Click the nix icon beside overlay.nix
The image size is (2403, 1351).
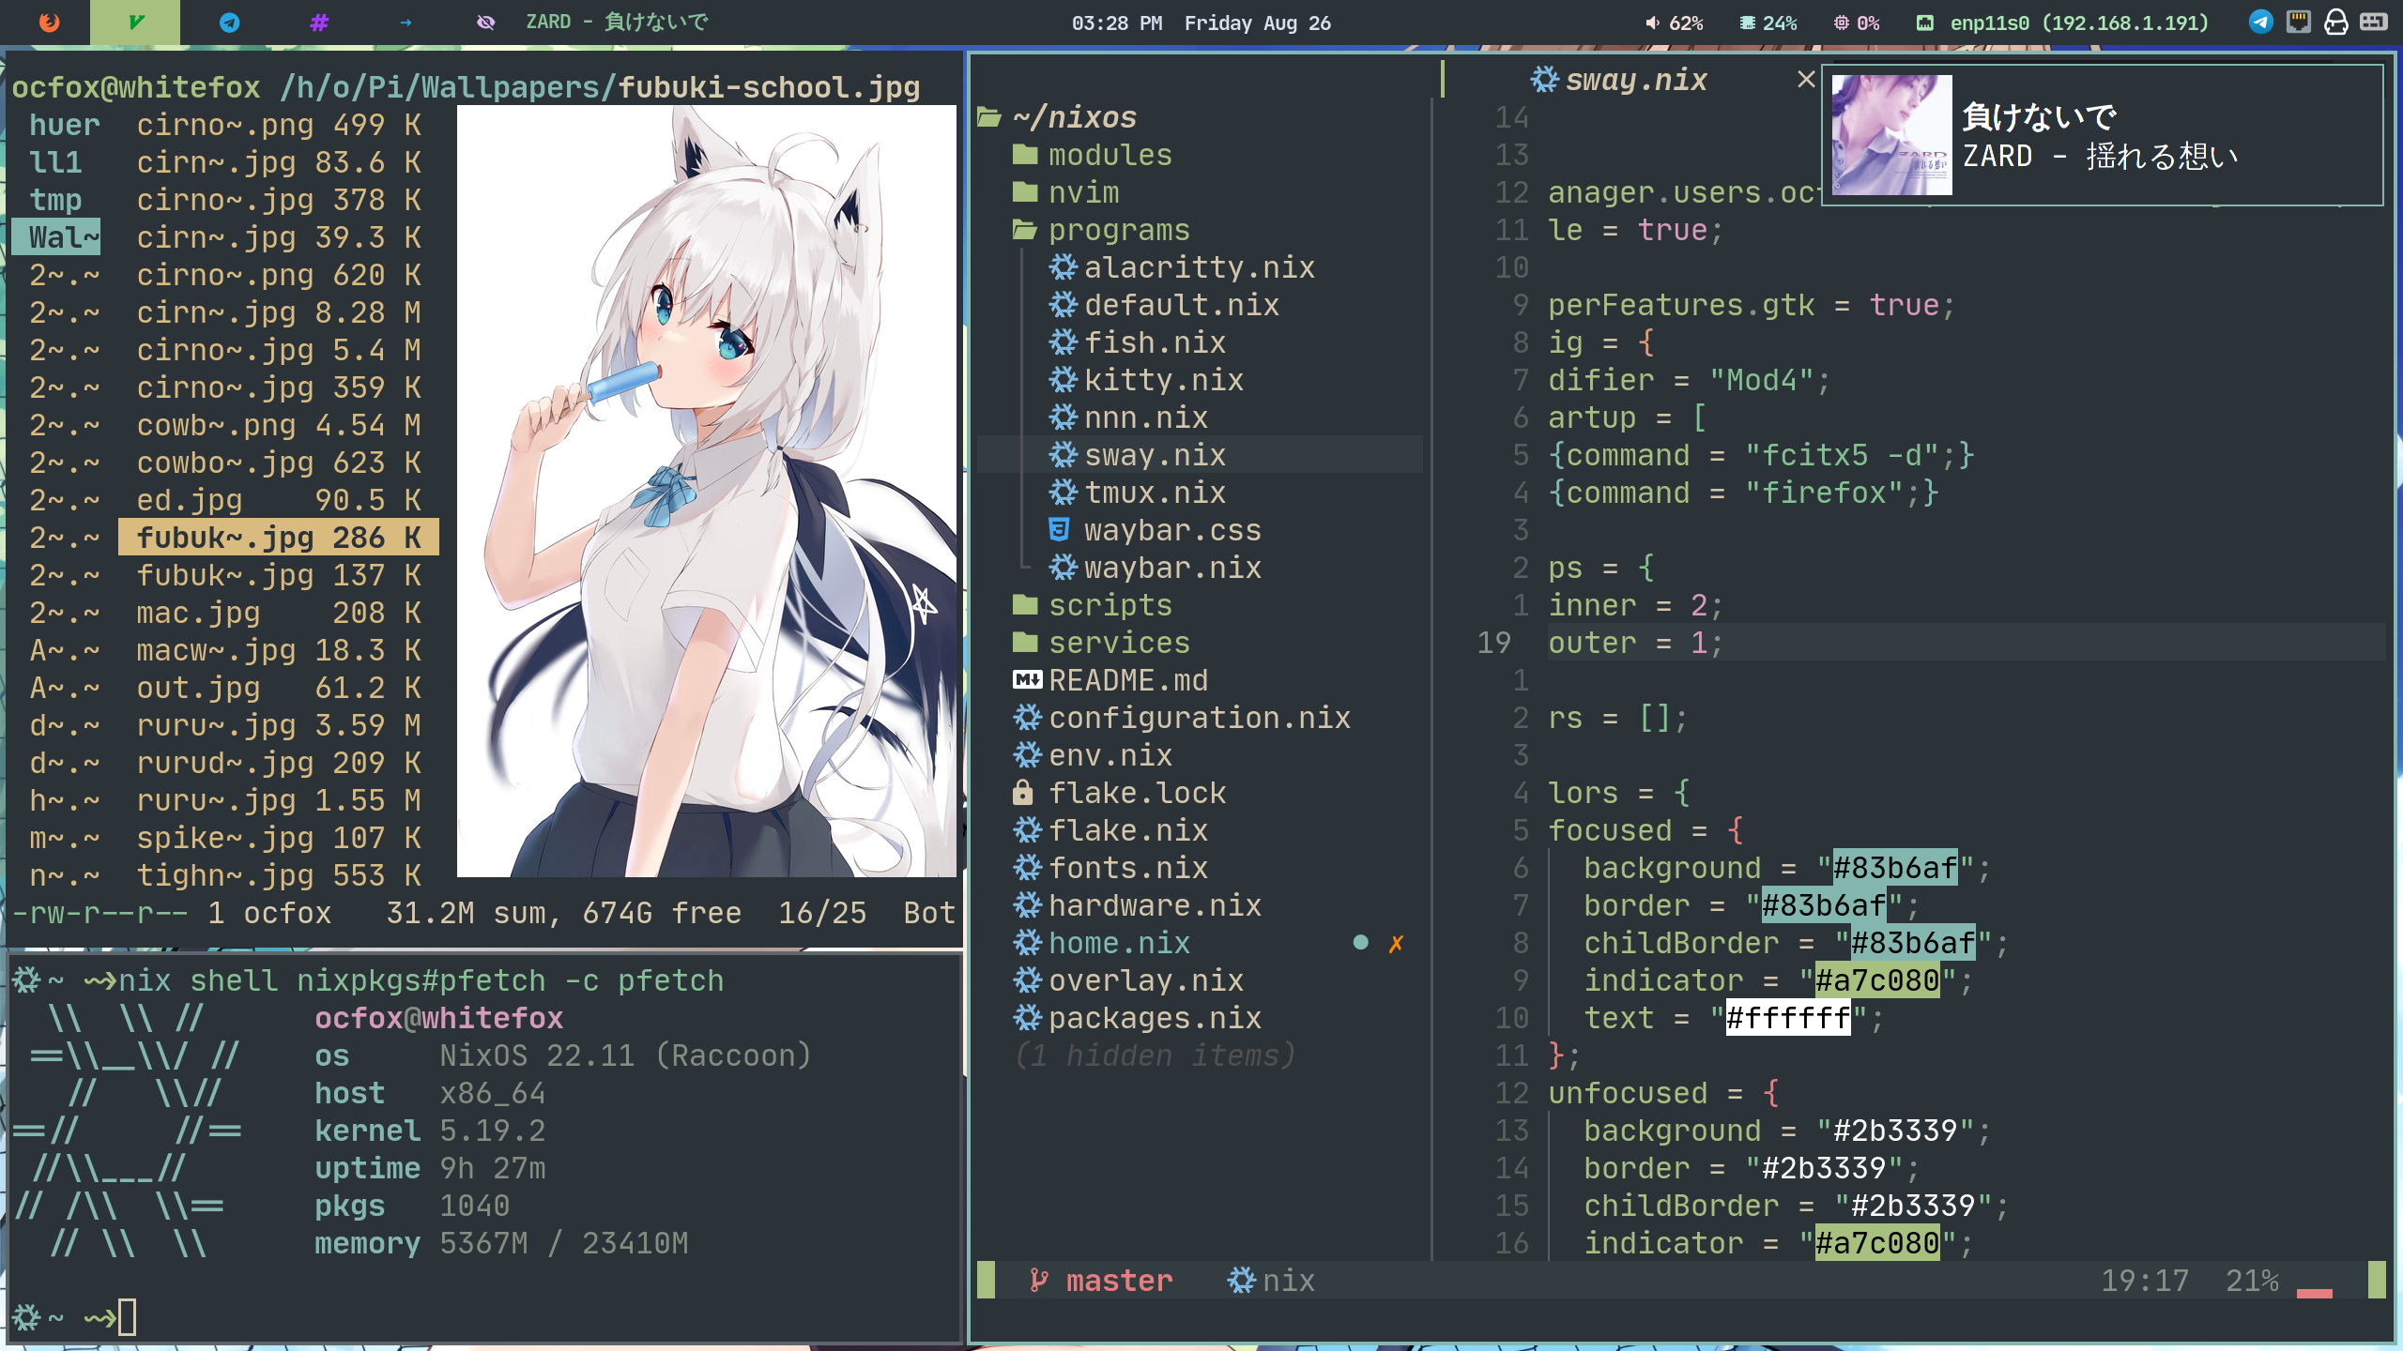[x=1027, y=980]
